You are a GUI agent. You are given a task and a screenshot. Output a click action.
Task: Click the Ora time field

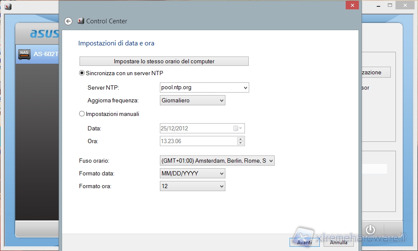[196, 141]
